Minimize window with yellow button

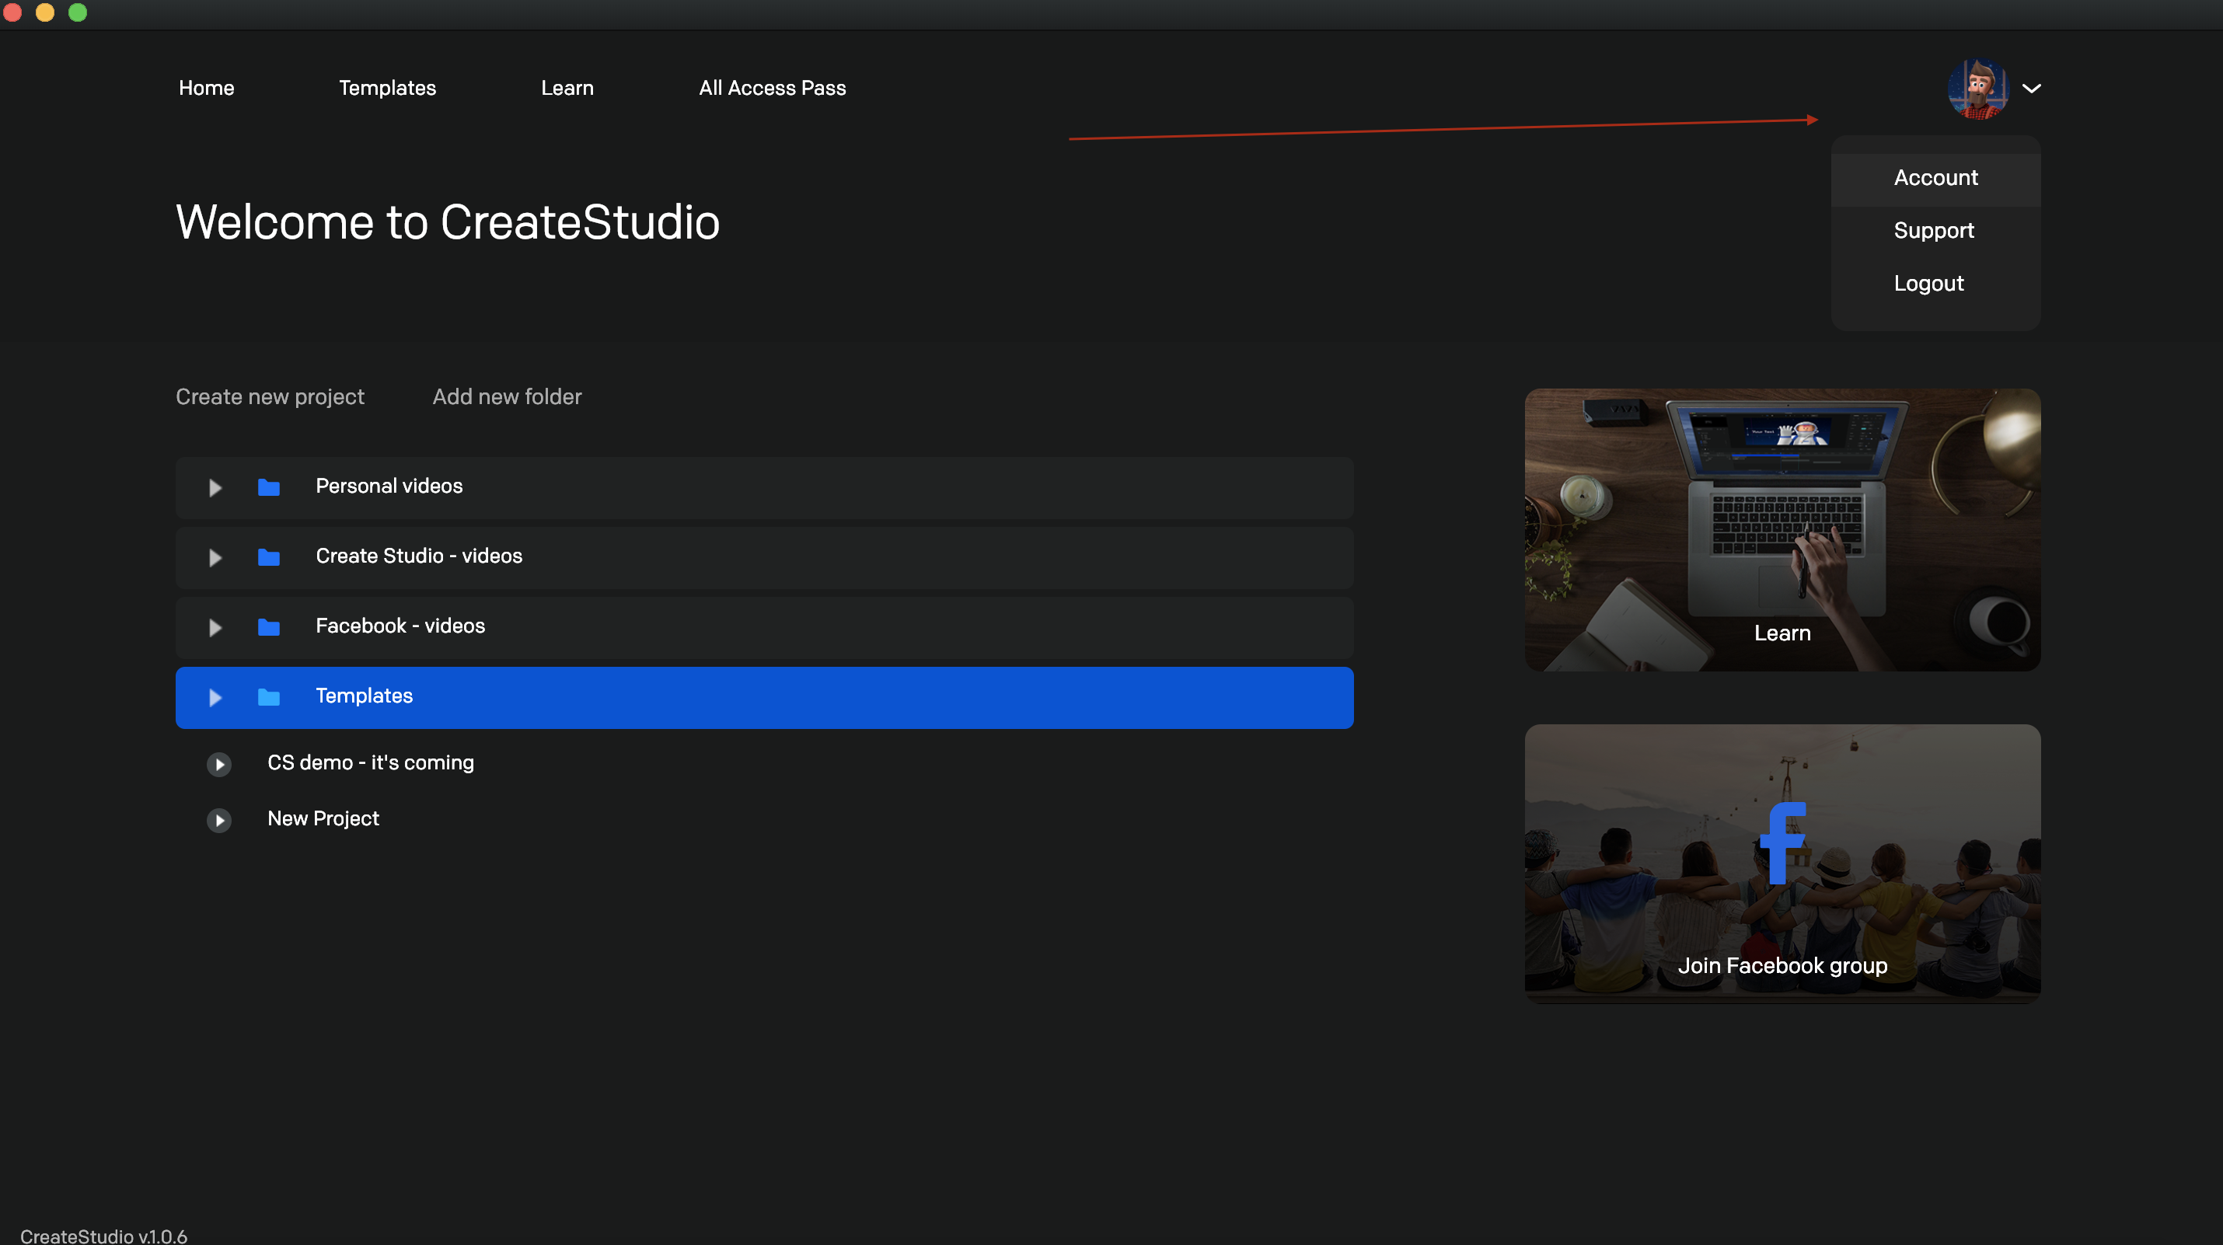click(45, 12)
